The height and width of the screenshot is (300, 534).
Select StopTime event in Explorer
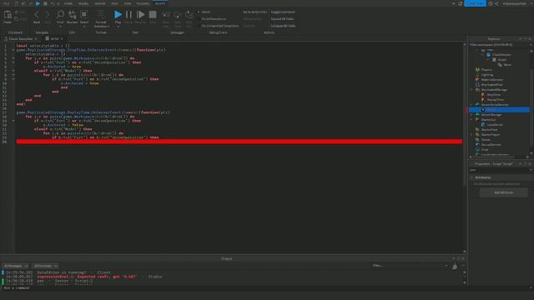pos(493,94)
